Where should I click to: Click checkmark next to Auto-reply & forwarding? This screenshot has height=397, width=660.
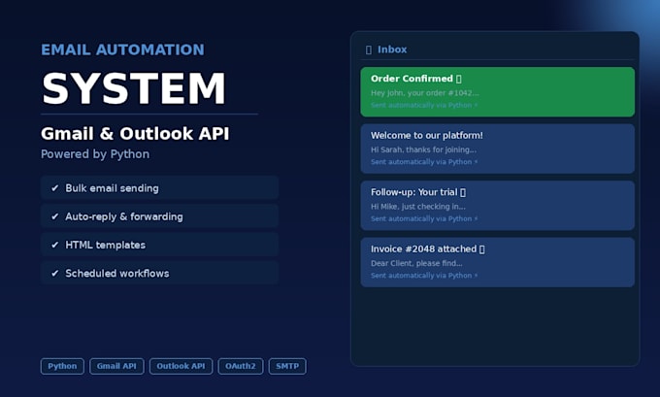[x=54, y=216]
